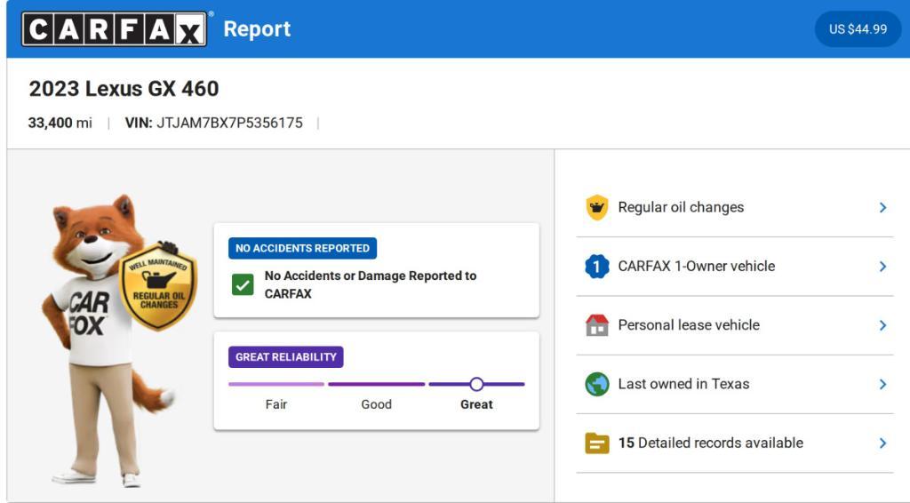This screenshot has width=910, height=503.
Task: Expand the 15 Detailed records chevron
Action: (882, 443)
